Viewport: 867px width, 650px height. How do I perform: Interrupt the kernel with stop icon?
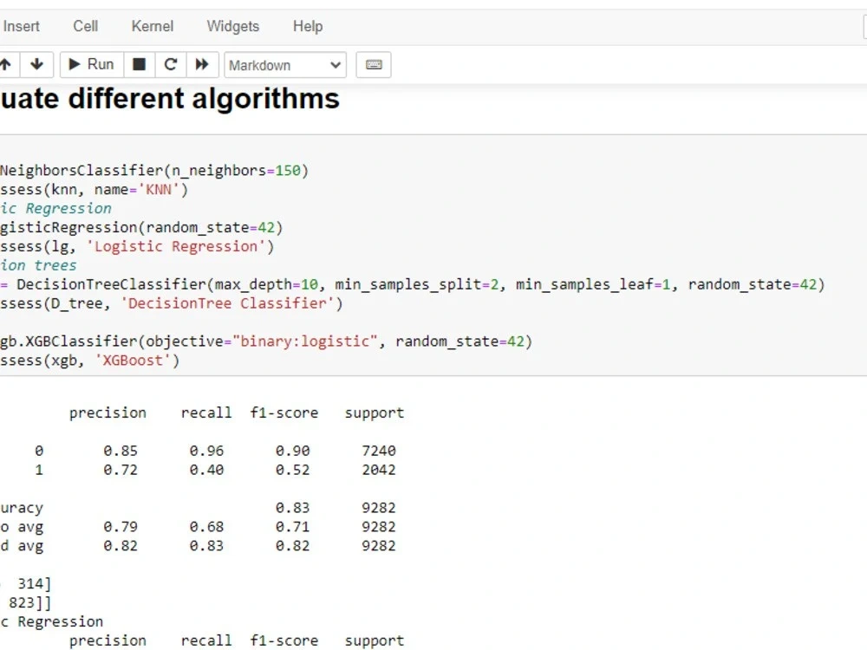[140, 65]
